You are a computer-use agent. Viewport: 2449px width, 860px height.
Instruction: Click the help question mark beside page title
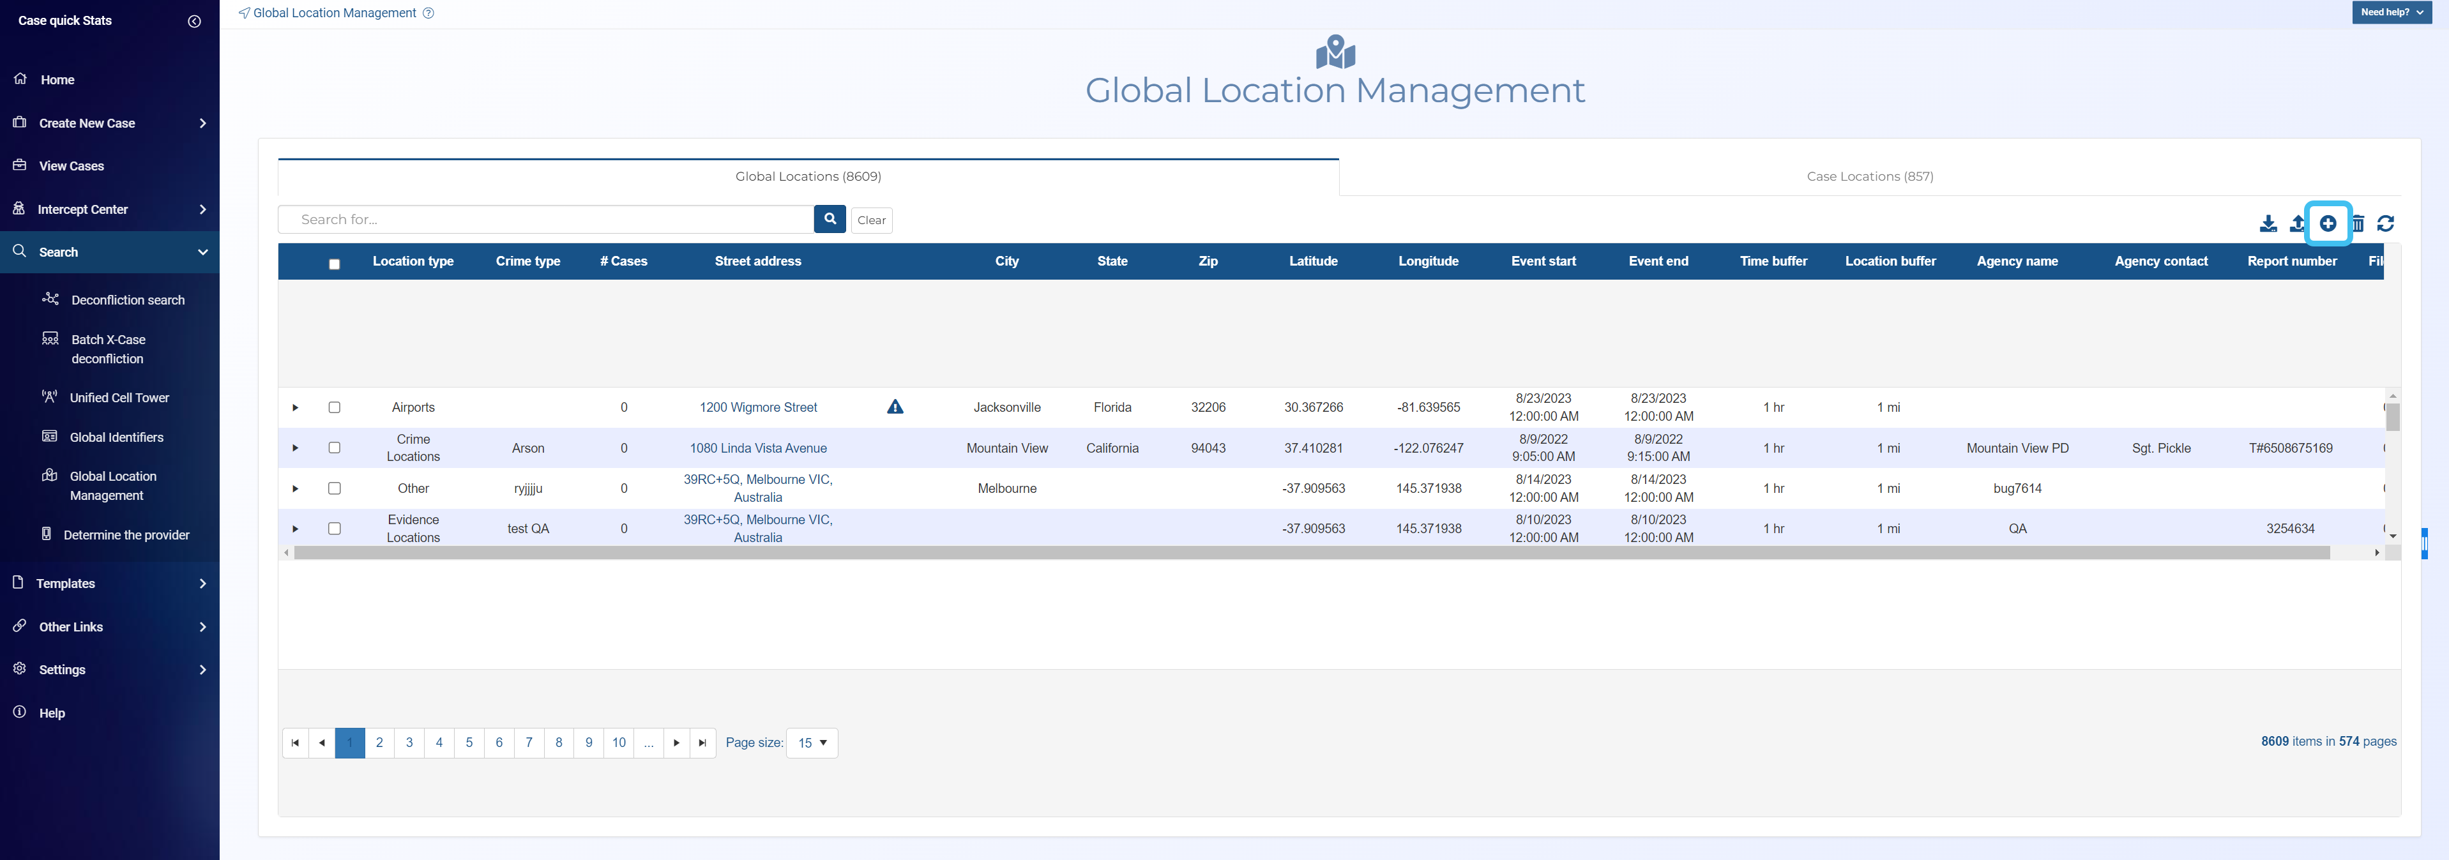[428, 13]
